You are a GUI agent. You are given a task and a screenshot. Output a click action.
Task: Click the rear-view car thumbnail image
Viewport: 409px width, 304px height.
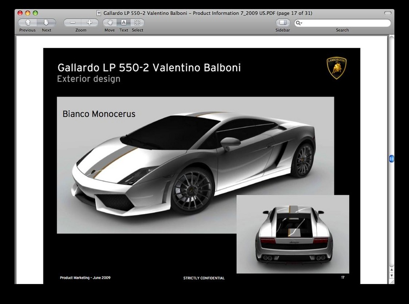[293, 234]
